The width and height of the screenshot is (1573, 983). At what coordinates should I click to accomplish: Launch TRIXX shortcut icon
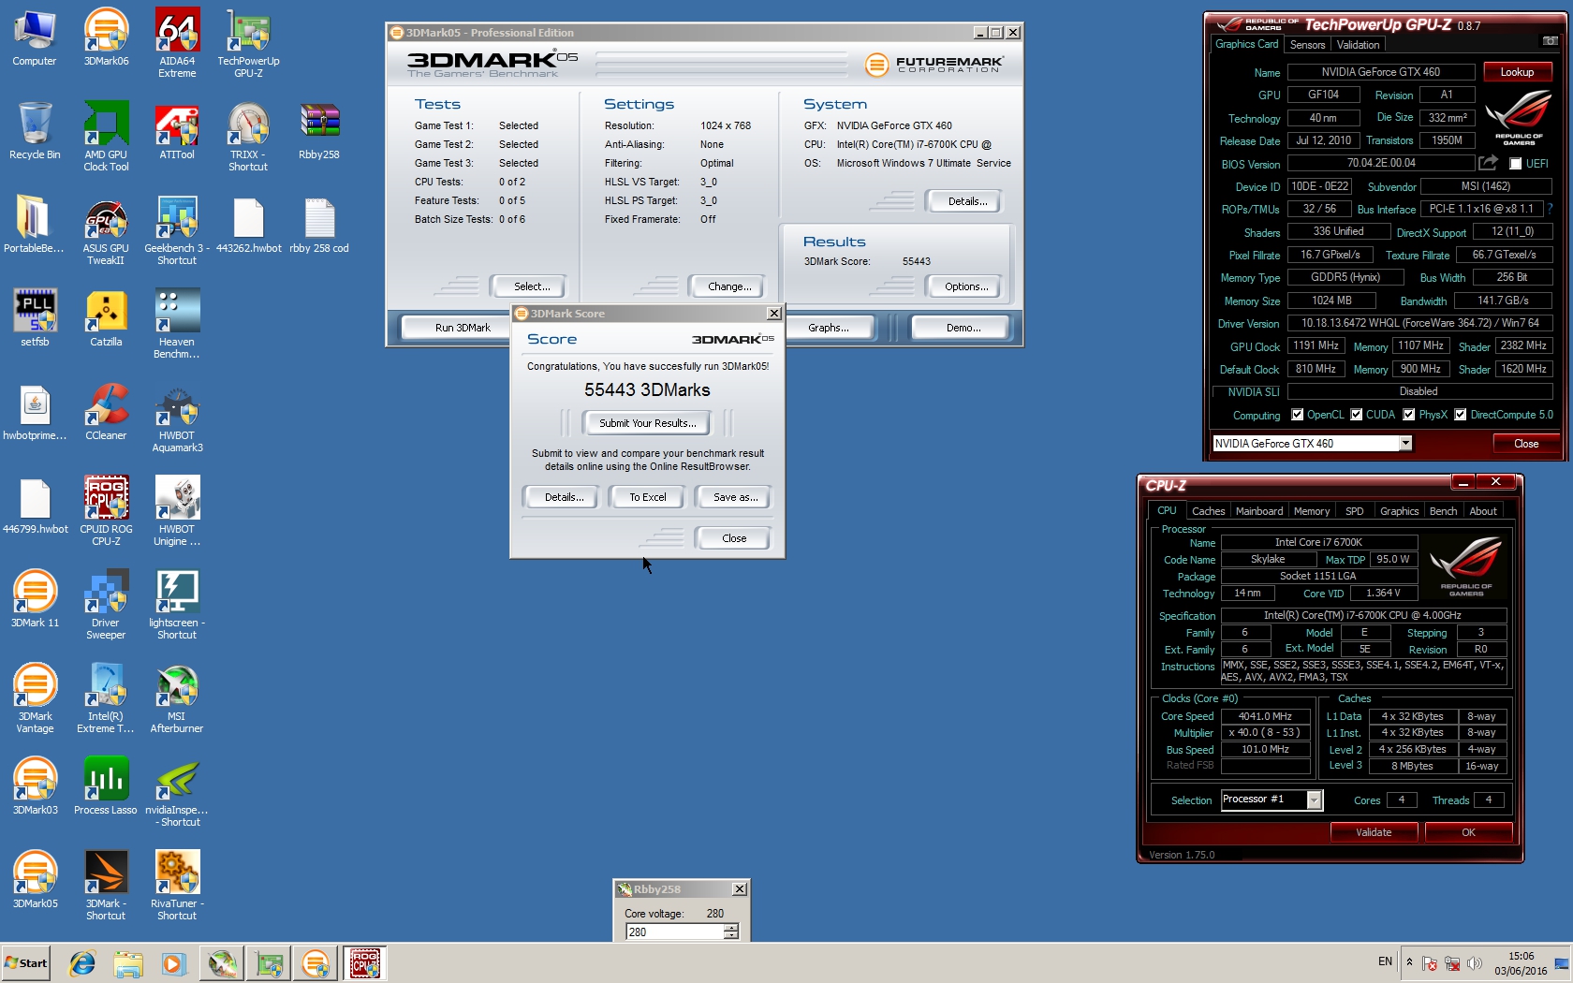(248, 138)
